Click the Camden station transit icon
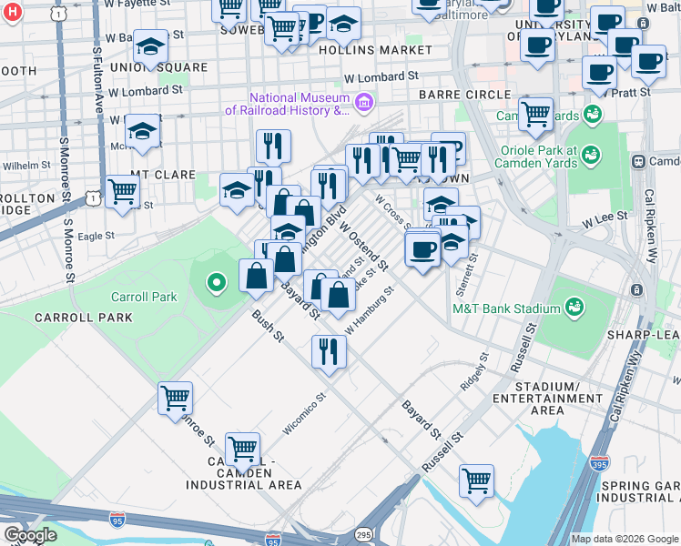681x546 pixels. (638, 161)
